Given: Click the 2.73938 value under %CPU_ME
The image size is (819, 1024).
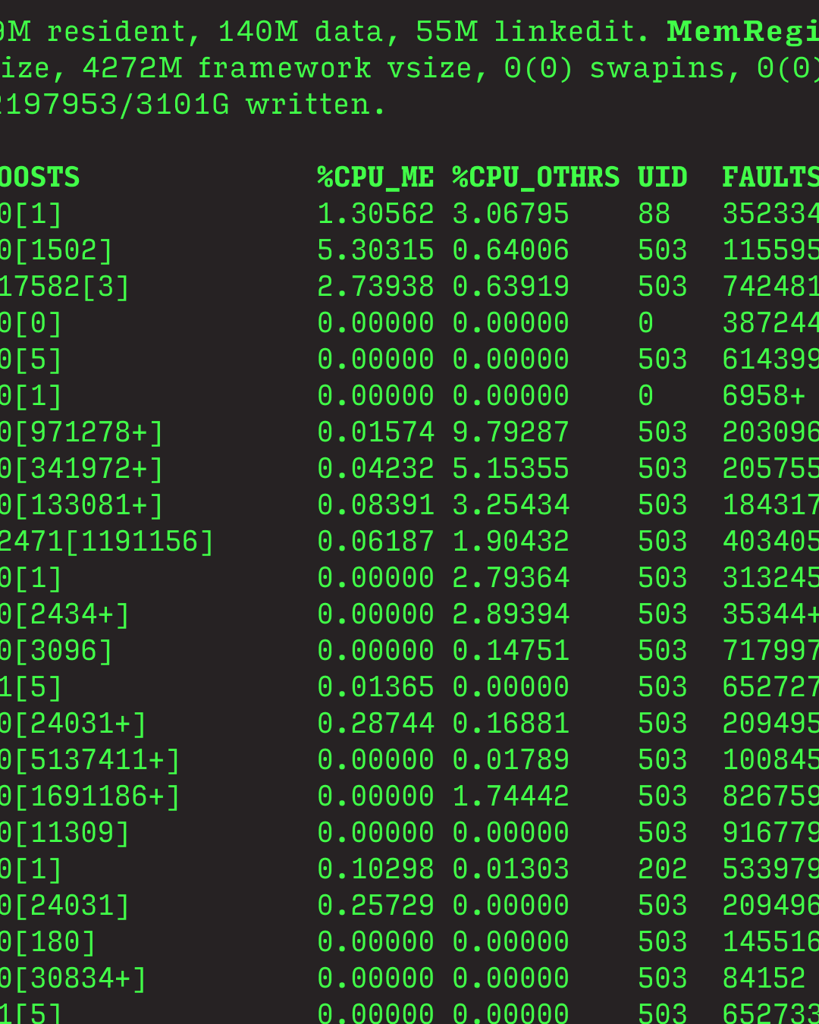Looking at the screenshot, I should pyautogui.click(x=375, y=287).
